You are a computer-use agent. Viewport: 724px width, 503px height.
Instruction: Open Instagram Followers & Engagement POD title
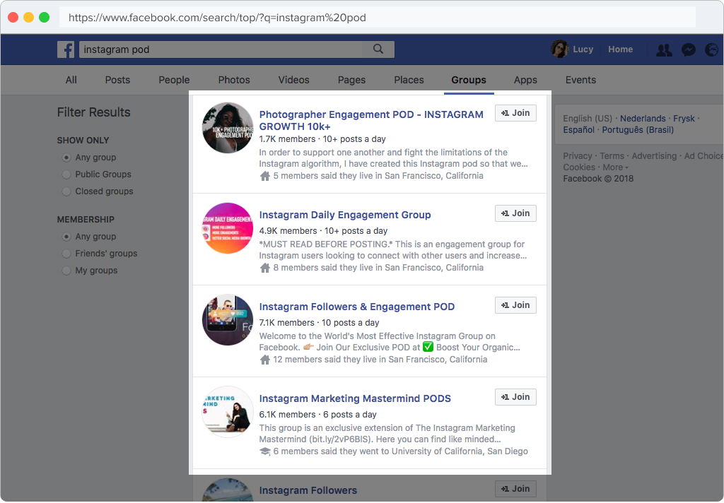[357, 307]
